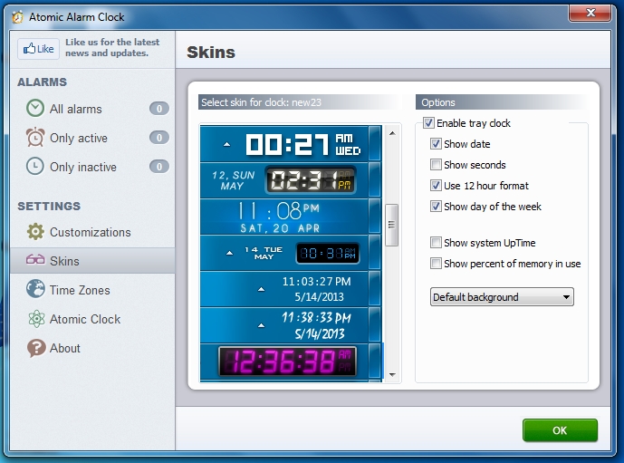Uncheck the Show date option
Viewport: 624px width, 463px height.
[436, 144]
